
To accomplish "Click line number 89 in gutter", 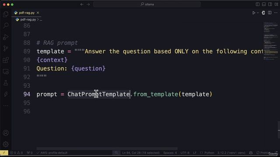I will (27, 51).
